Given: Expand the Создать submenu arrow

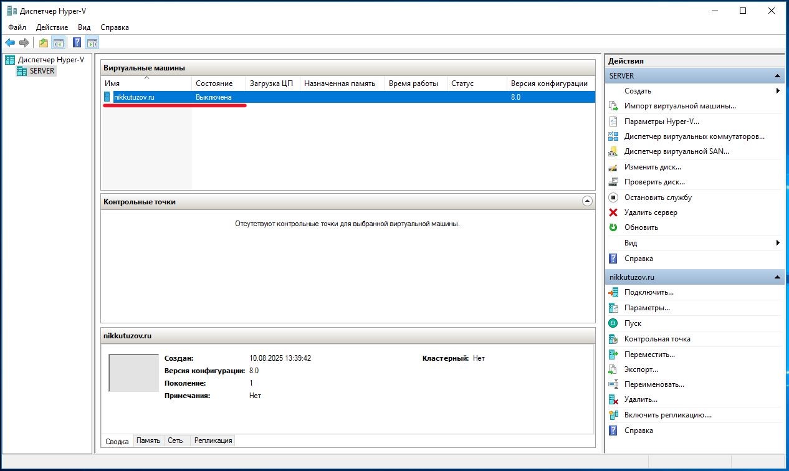Looking at the screenshot, I should [778, 91].
